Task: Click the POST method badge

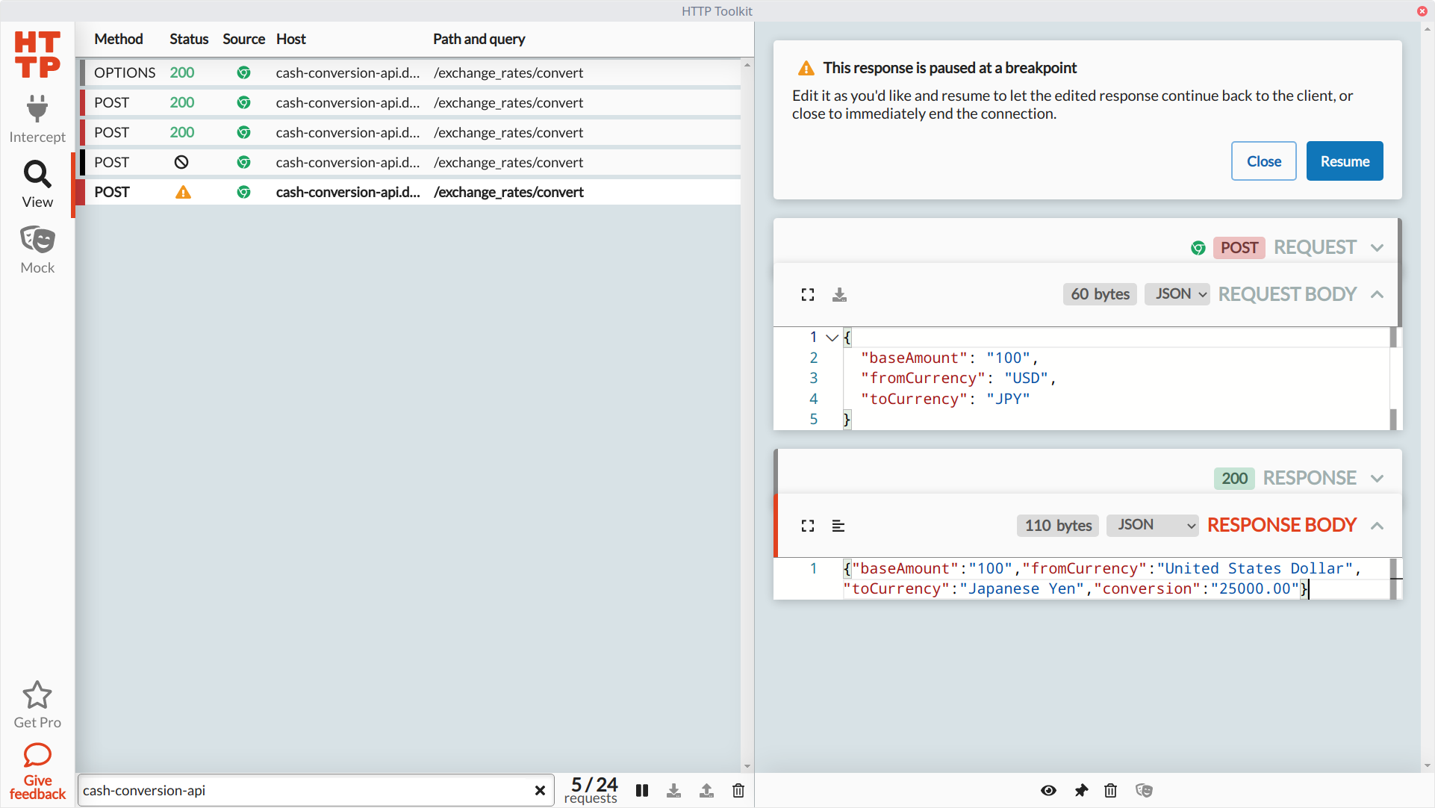Action: (x=1239, y=248)
